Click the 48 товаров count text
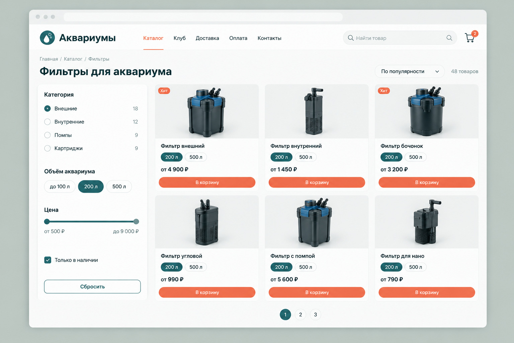 [x=464, y=71]
